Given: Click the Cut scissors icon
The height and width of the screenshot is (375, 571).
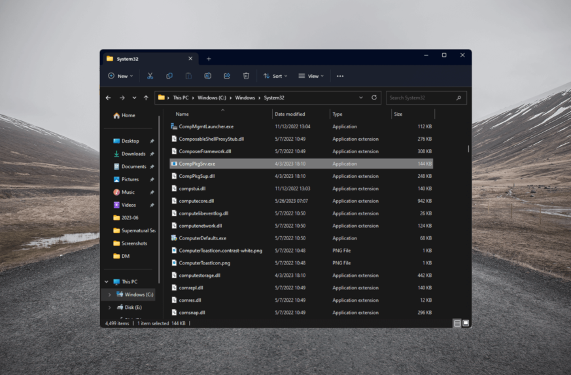Looking at the screenshot, I should point(150,76).
